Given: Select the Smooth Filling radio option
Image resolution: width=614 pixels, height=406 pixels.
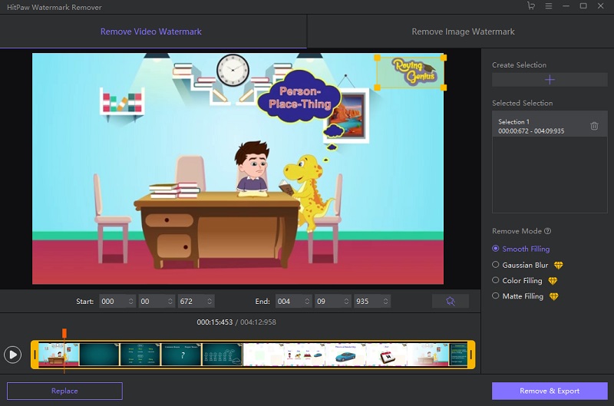Looking at the screenshot, I should point(496,249).
